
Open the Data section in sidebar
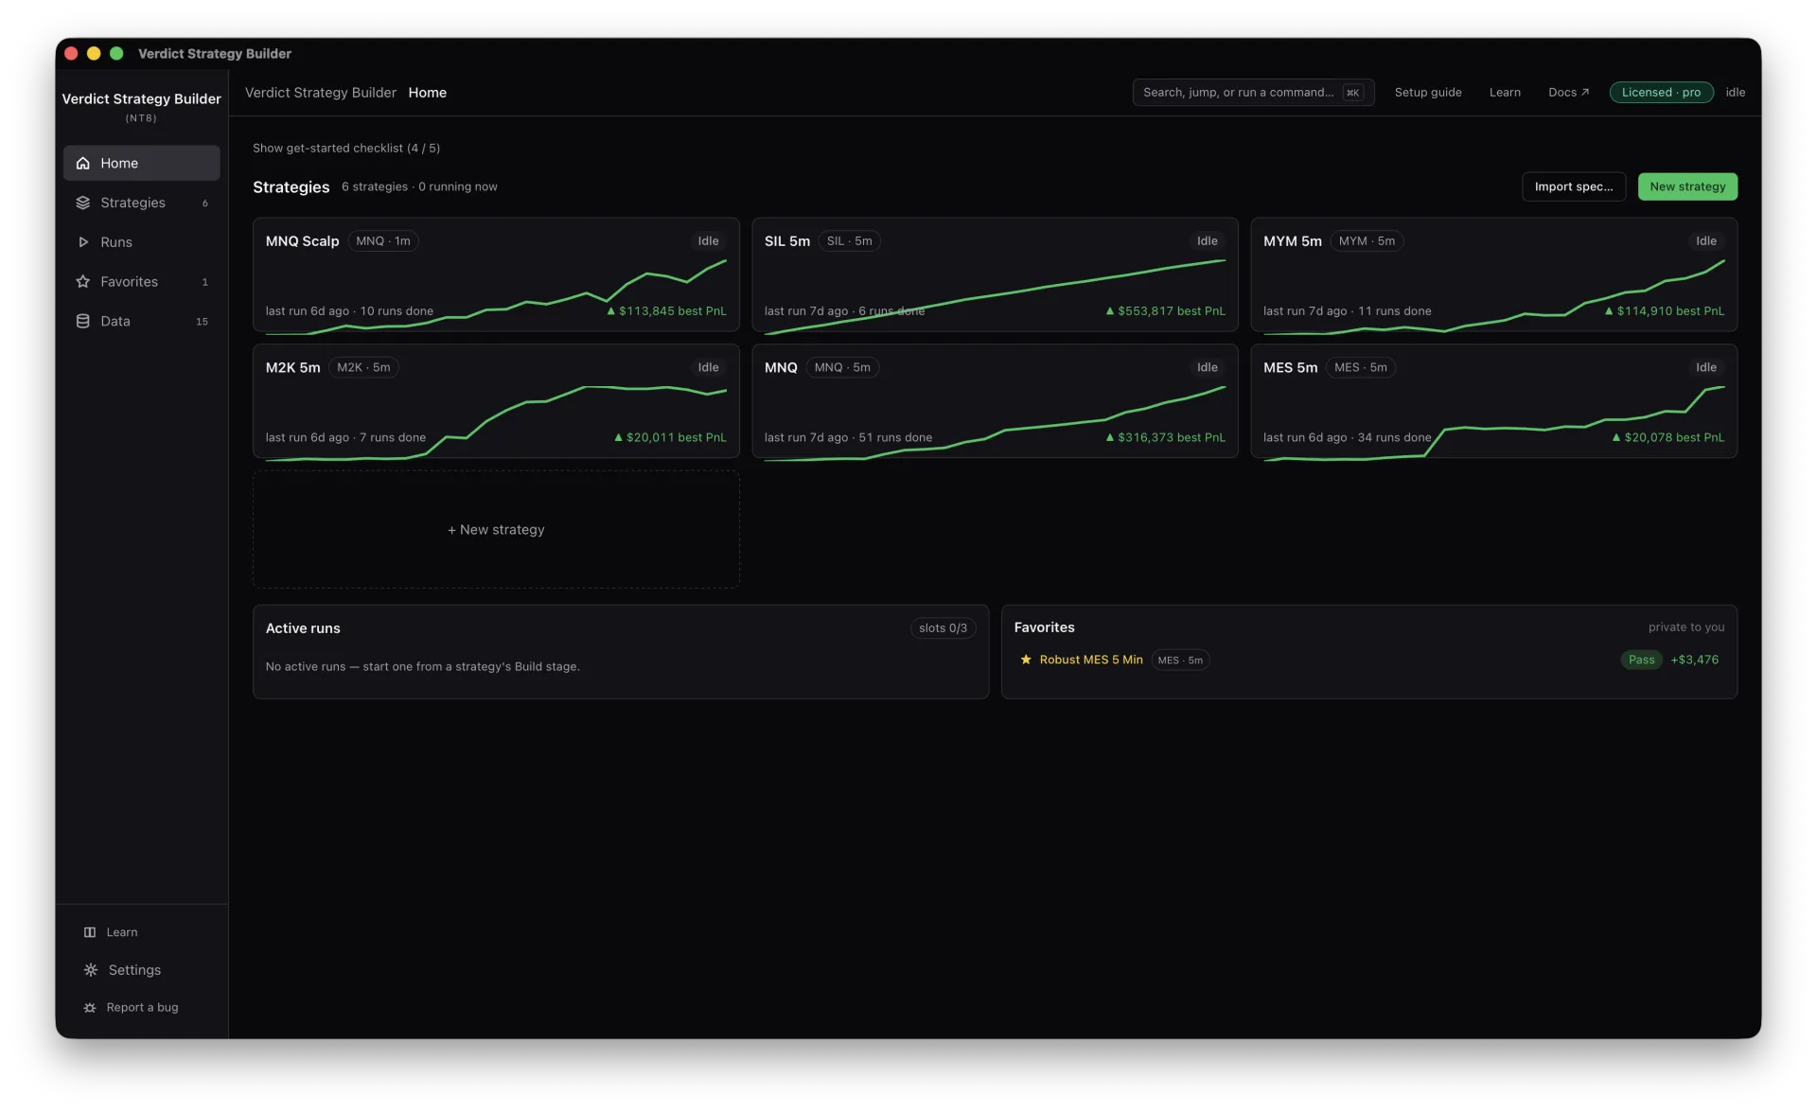pyautogui.click(x=141, y=322)
